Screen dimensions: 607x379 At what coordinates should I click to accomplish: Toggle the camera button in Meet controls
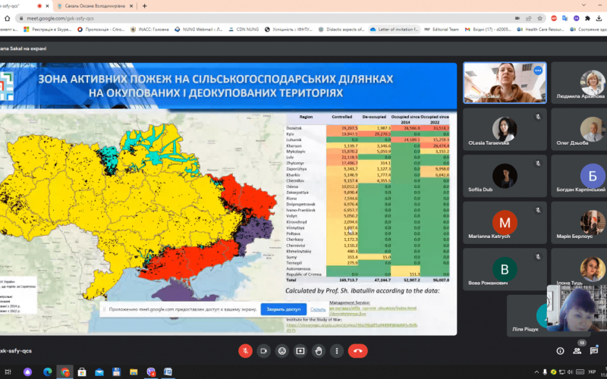point(263,351)
